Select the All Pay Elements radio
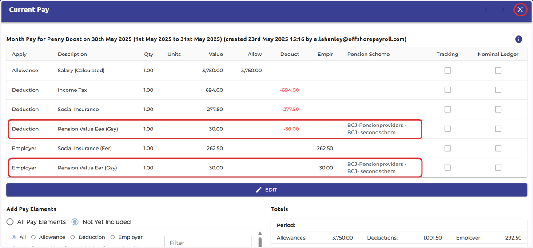 click(10, 222)
